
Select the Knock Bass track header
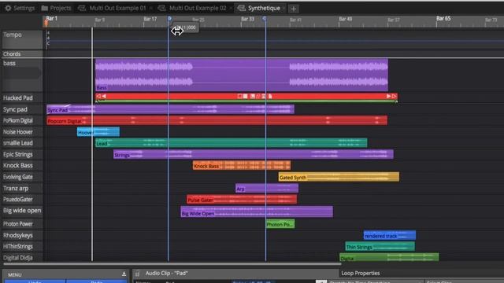click(x=22, y=166)
